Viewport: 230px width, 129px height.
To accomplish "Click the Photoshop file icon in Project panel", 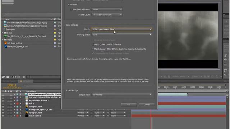I will point(5,47).
